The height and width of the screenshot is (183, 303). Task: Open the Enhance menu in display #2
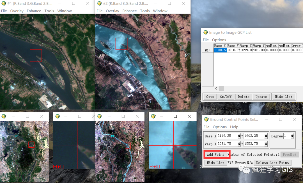(x=129, y=11)
